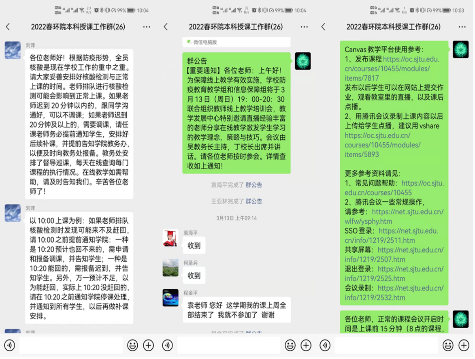The width and height of the screenshot is (475, 359).
Task: Open the emoji picker in the left chat
Action: [132, 345]
